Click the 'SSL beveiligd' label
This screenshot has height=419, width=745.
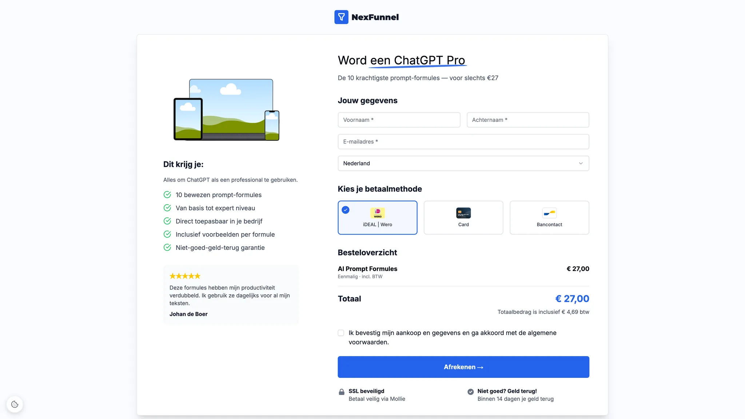[x=366, y=391]
